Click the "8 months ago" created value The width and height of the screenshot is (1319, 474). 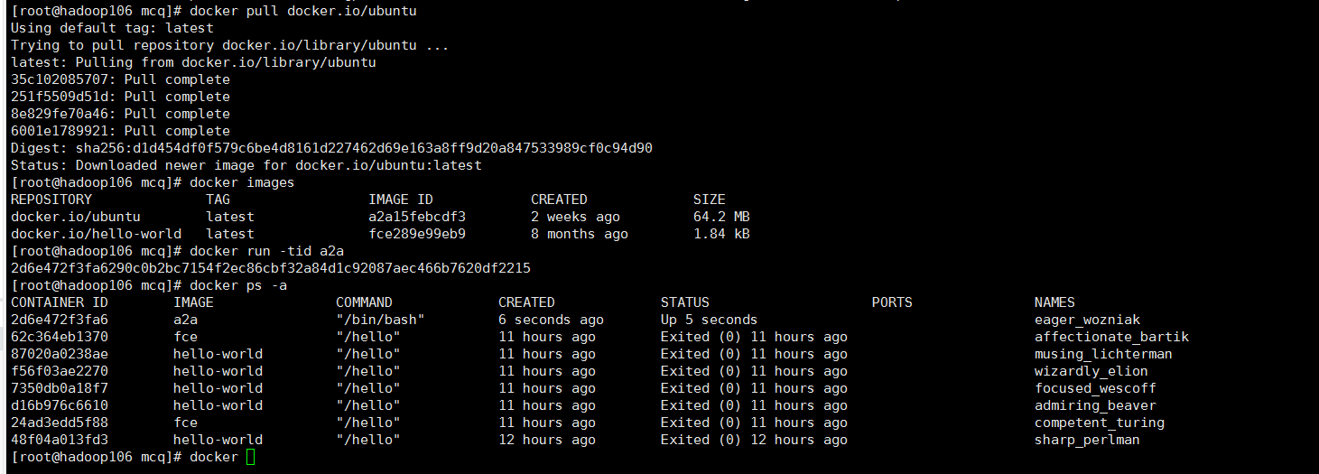(580, 234)
